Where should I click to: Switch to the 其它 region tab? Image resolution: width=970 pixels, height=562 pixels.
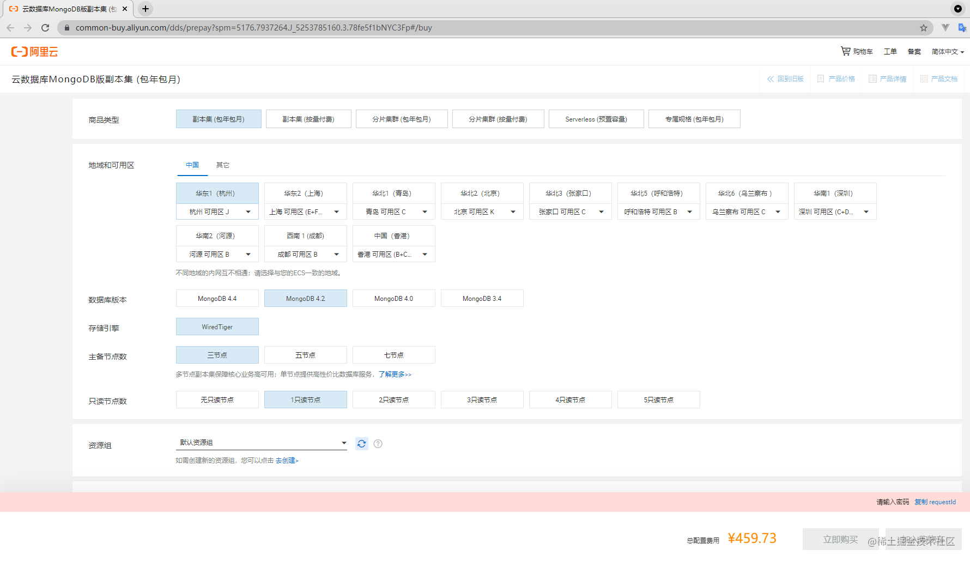click(222, 165)
